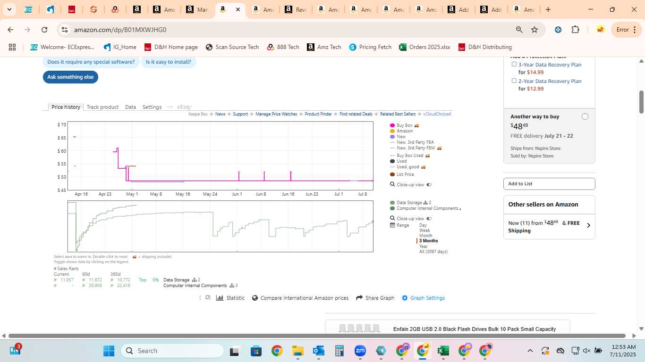Open the Extensions puzzle-piece icon

(575, 30)
